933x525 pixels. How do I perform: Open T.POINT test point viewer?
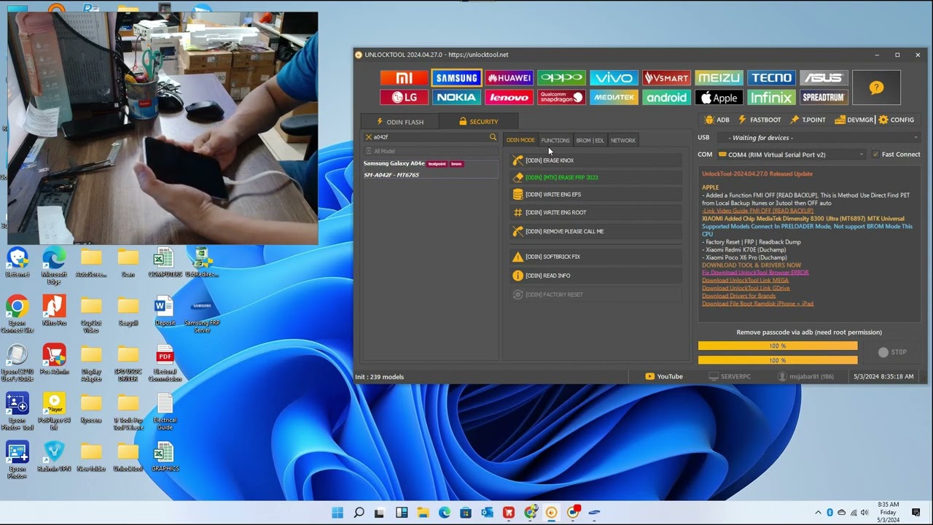[808, 120]
